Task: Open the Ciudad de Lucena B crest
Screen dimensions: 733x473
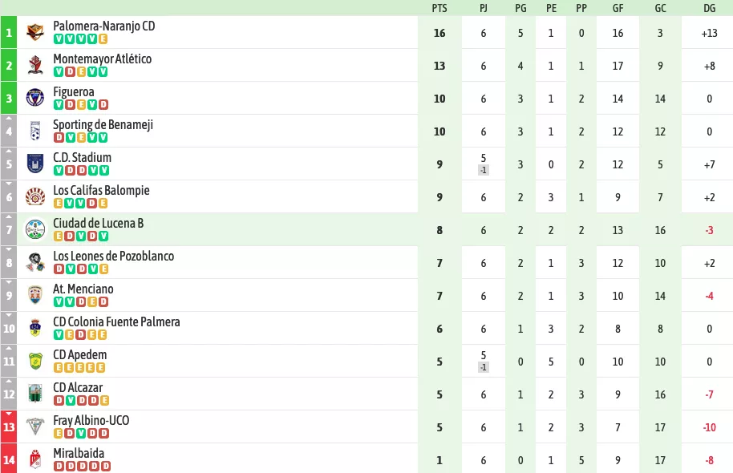Action: (35, 229)
